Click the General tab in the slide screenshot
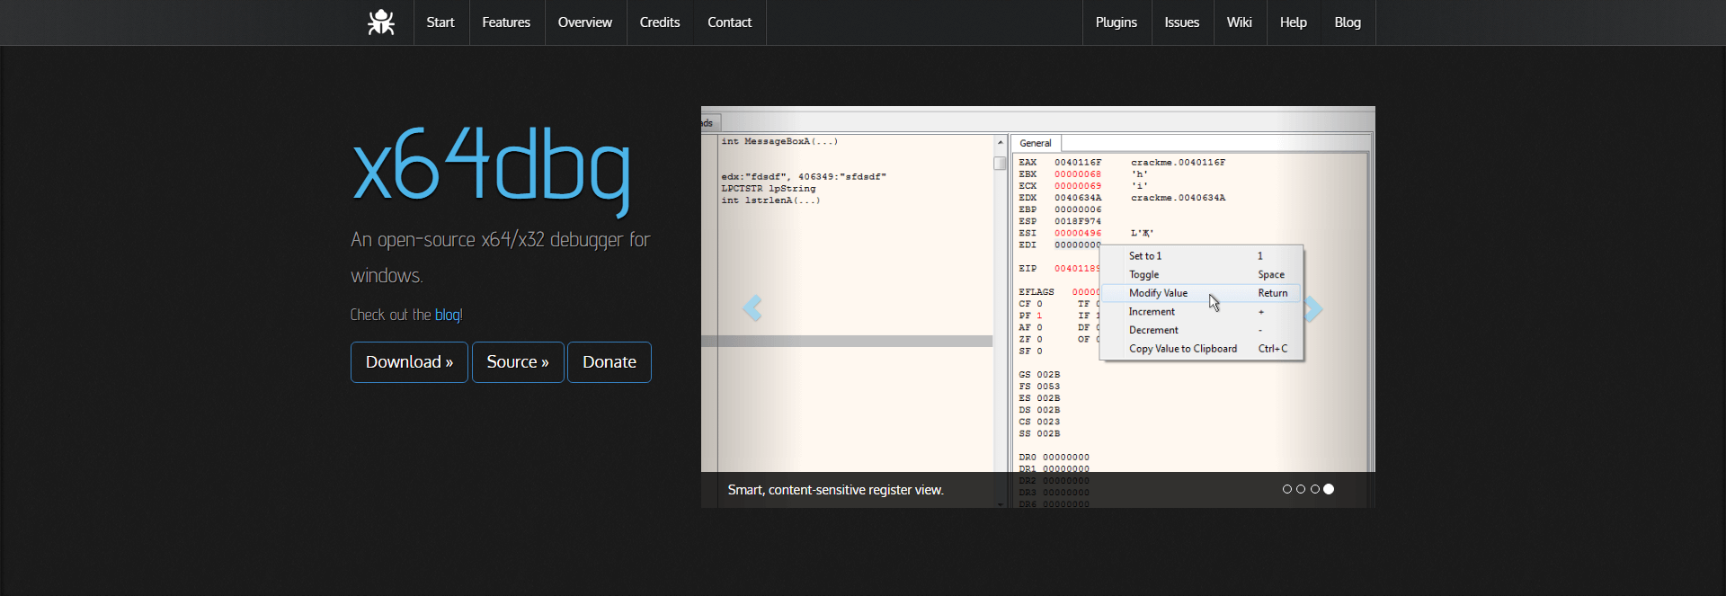The width and height of the screenshot is (1726, 596). coord(1036,143)
